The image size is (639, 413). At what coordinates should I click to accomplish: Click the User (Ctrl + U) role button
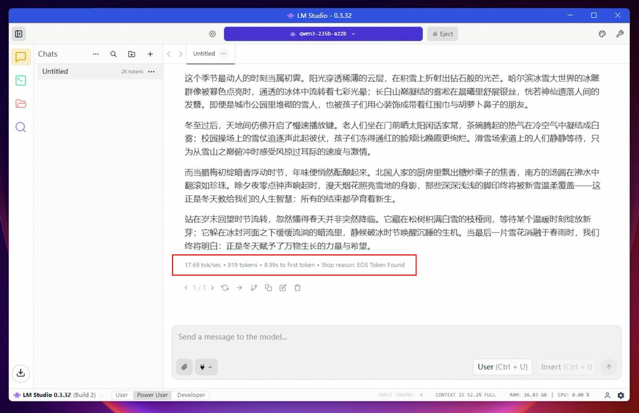[x=502, y=367]
